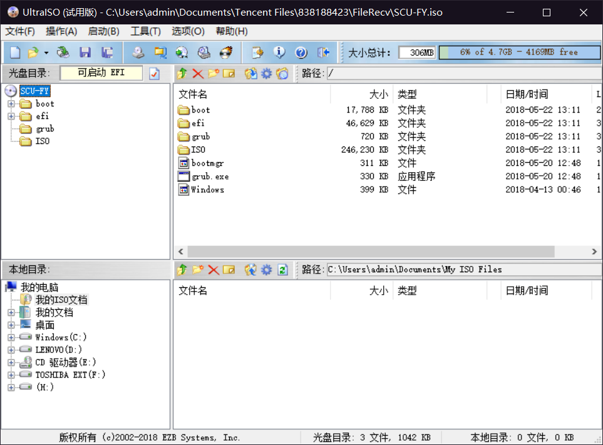The image size is (603, 445).
Task: Compress ISO toolbar icon
Action: pyautogui.click(x=160, y=53)
